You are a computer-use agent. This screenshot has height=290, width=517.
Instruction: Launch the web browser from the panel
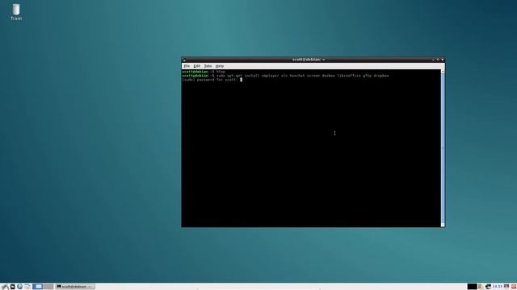(x=19, y=287)
